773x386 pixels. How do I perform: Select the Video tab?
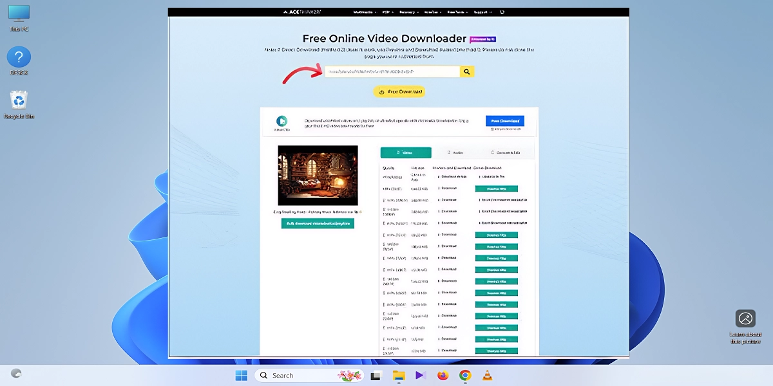(406, 152)
